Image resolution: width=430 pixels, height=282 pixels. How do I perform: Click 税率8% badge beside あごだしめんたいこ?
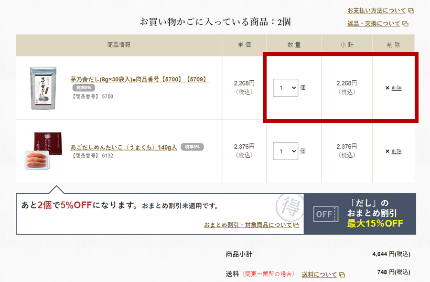[x=192, y=147]
